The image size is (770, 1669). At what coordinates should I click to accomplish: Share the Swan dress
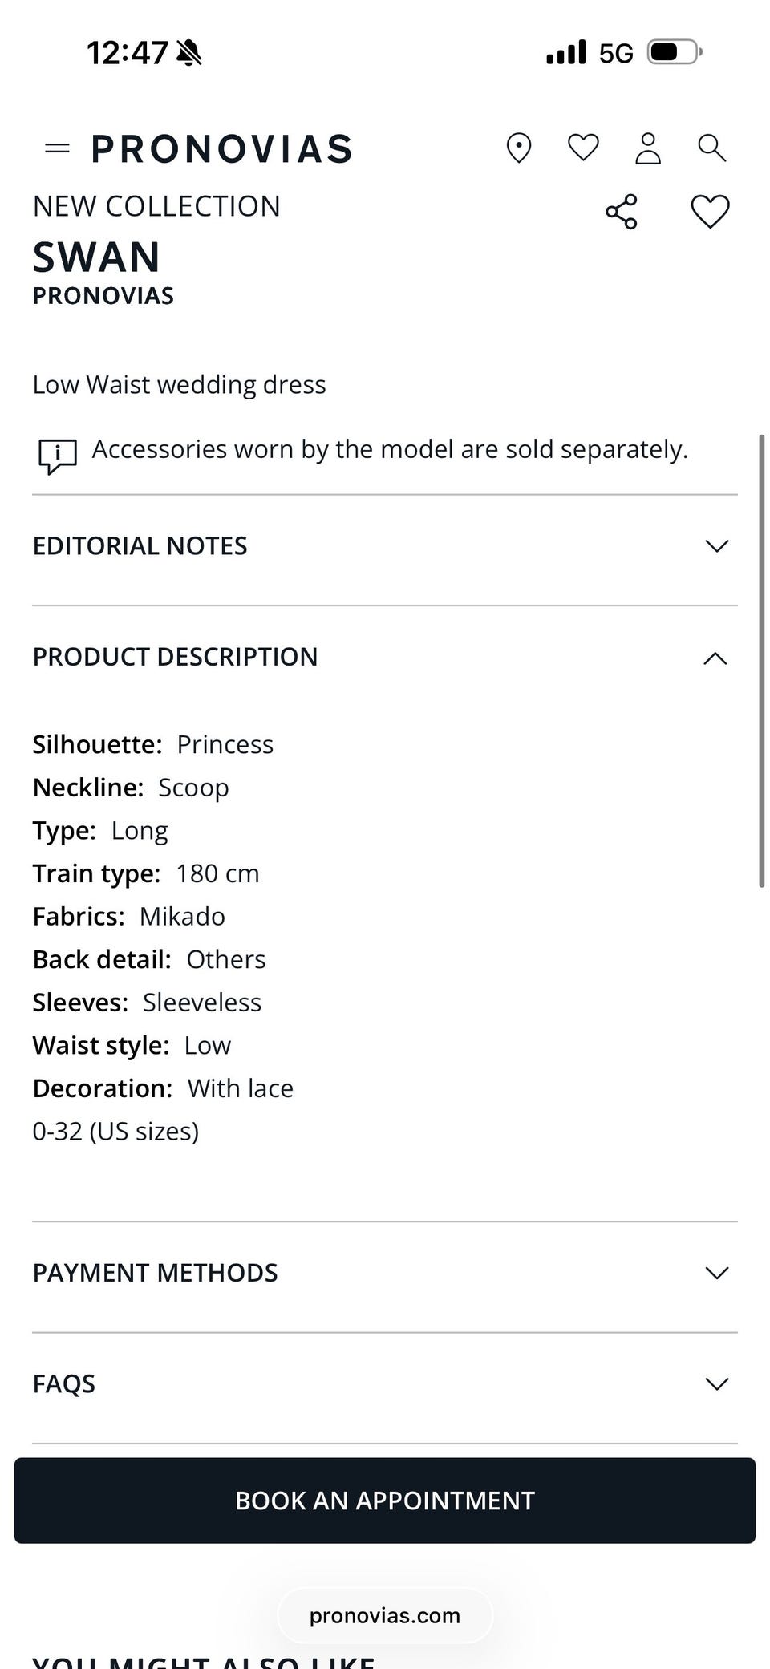pyautogui.click(x=622, y=212)
